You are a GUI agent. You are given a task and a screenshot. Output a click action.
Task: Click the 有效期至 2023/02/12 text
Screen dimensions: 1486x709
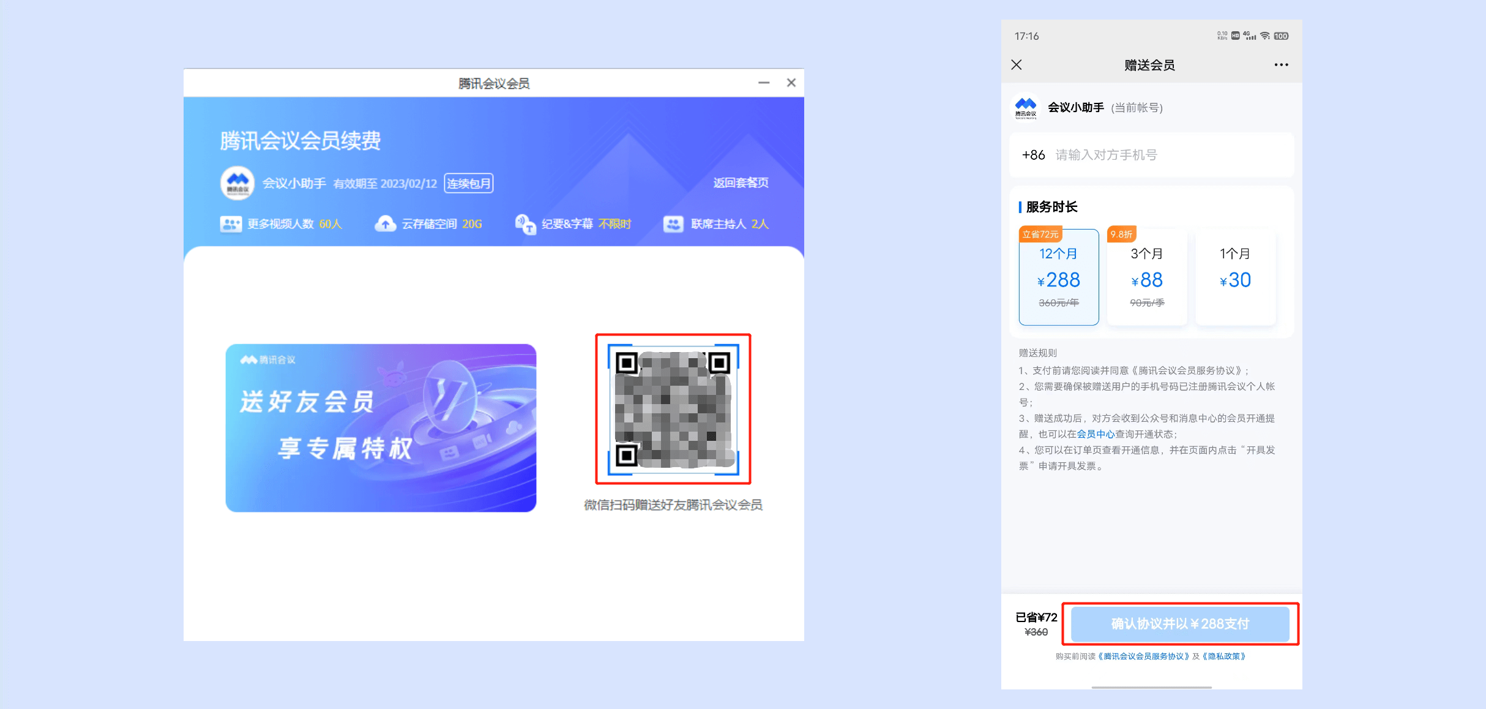point(385,184)
